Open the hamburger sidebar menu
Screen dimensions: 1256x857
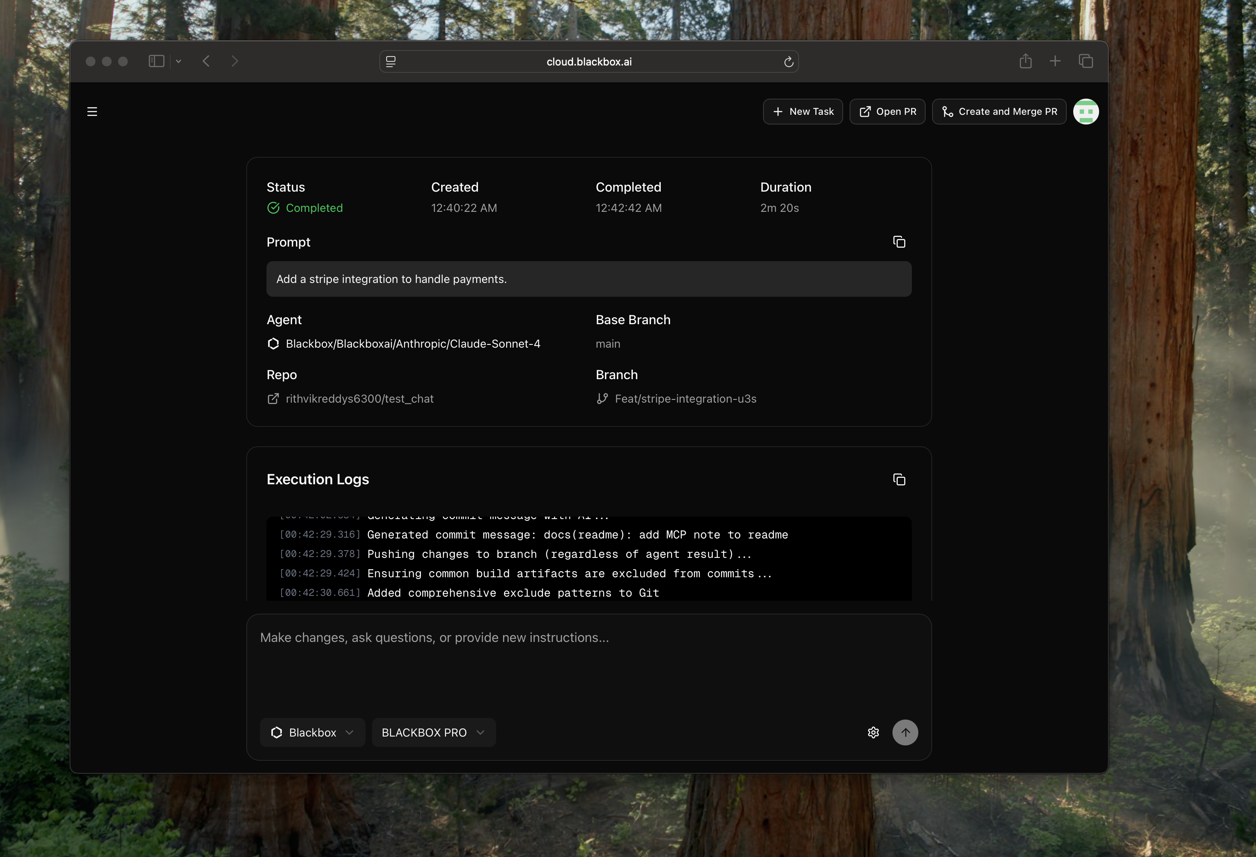[x=93, y=112]
